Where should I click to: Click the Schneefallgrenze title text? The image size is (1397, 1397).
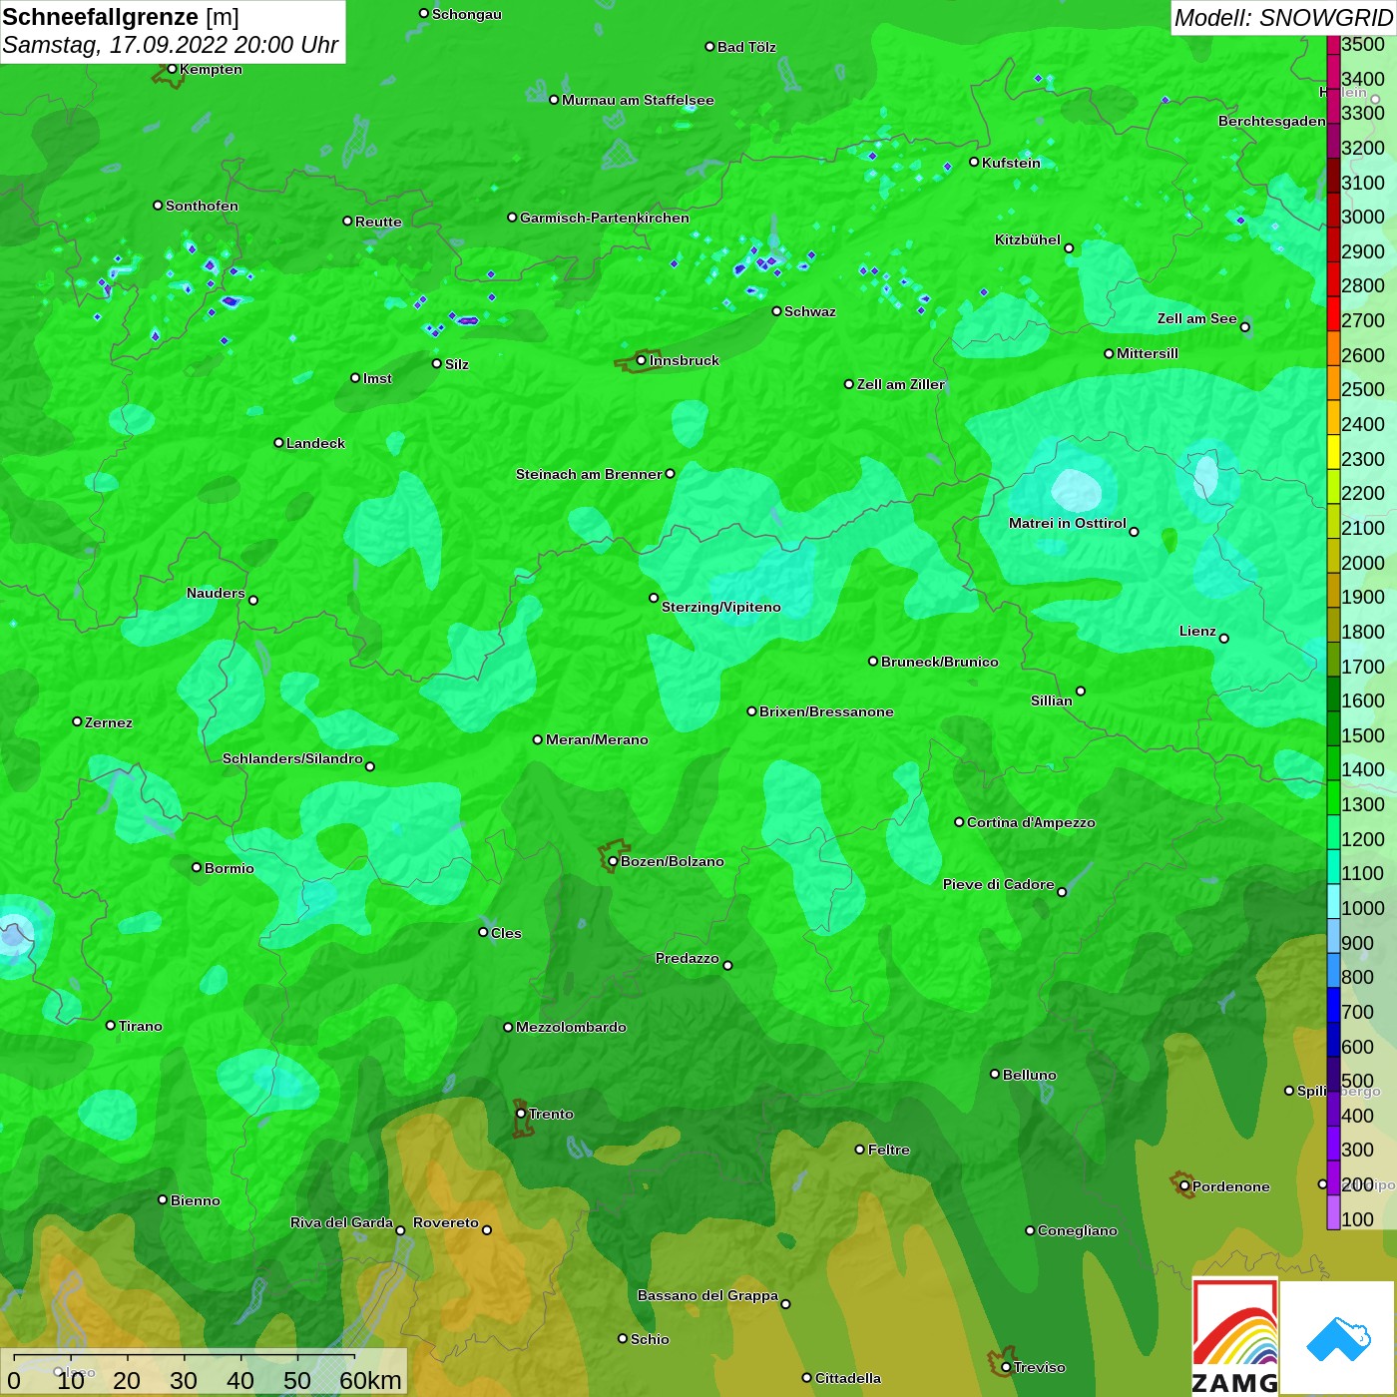point(101,17)
